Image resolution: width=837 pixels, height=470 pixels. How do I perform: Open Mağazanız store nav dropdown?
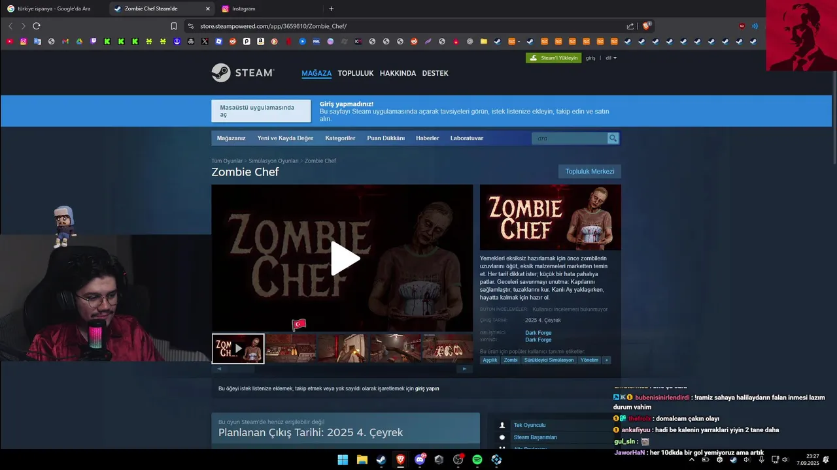231,138
